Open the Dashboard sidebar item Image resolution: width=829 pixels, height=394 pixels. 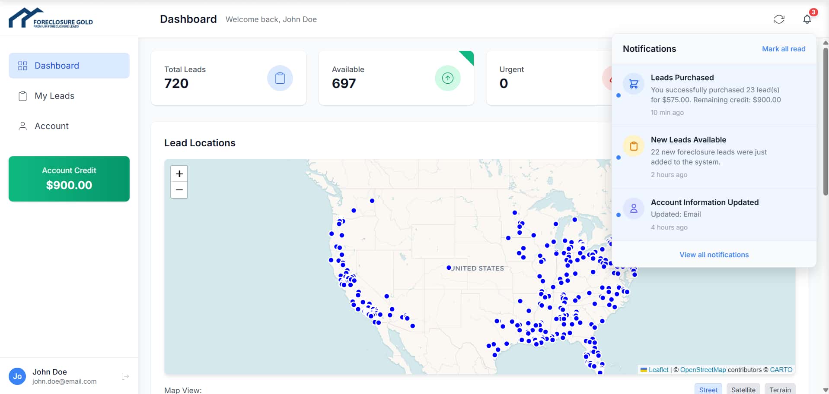click(x=69, y=66)
